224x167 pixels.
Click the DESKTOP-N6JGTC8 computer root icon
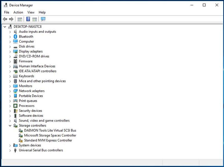coord(10,27)
